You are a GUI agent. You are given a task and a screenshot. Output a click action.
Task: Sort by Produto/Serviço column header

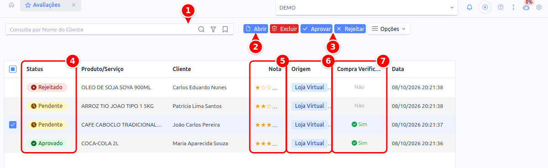[102, 69]
